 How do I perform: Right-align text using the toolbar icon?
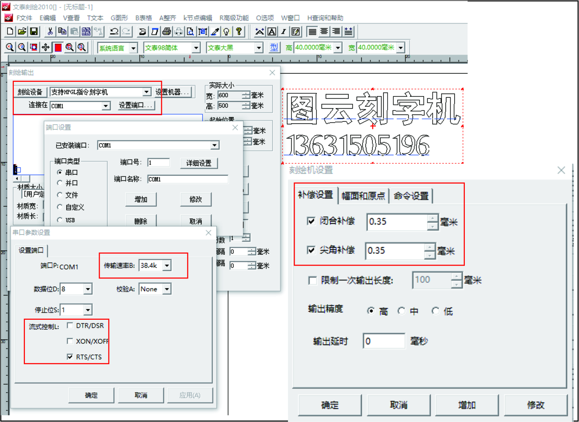336,32
